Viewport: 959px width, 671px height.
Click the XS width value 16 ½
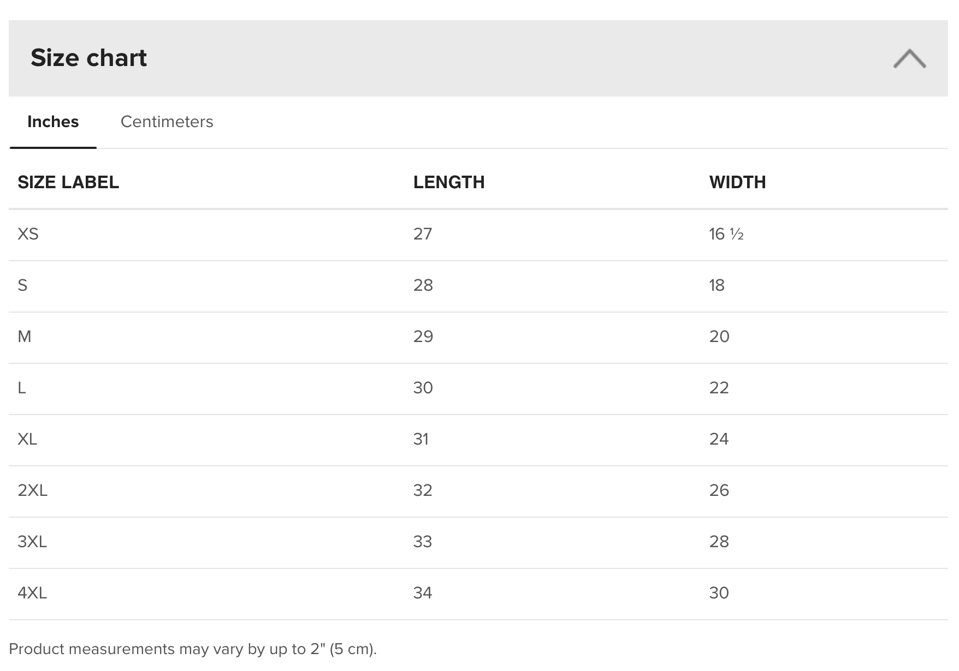point(726,234)
